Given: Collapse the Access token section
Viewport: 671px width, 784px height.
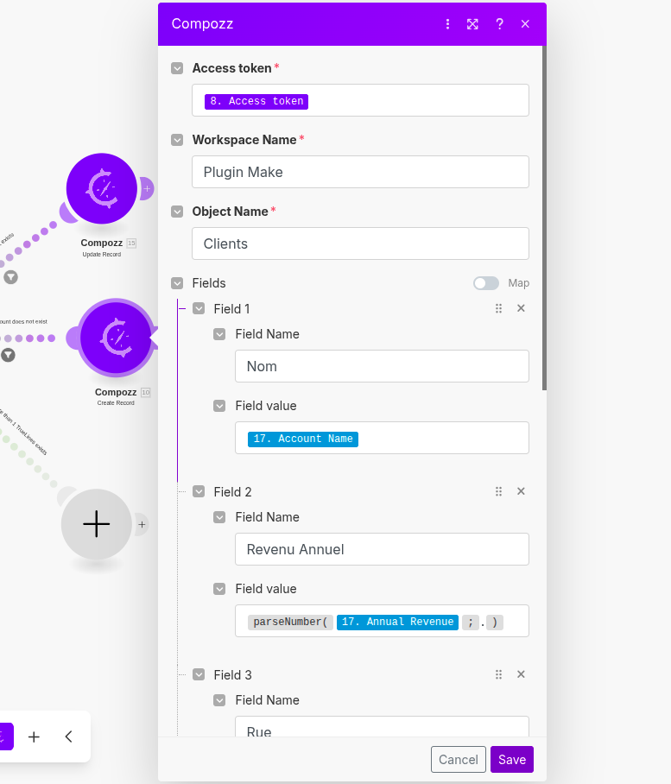Looking at the screenshot, I should click(177, 67).
